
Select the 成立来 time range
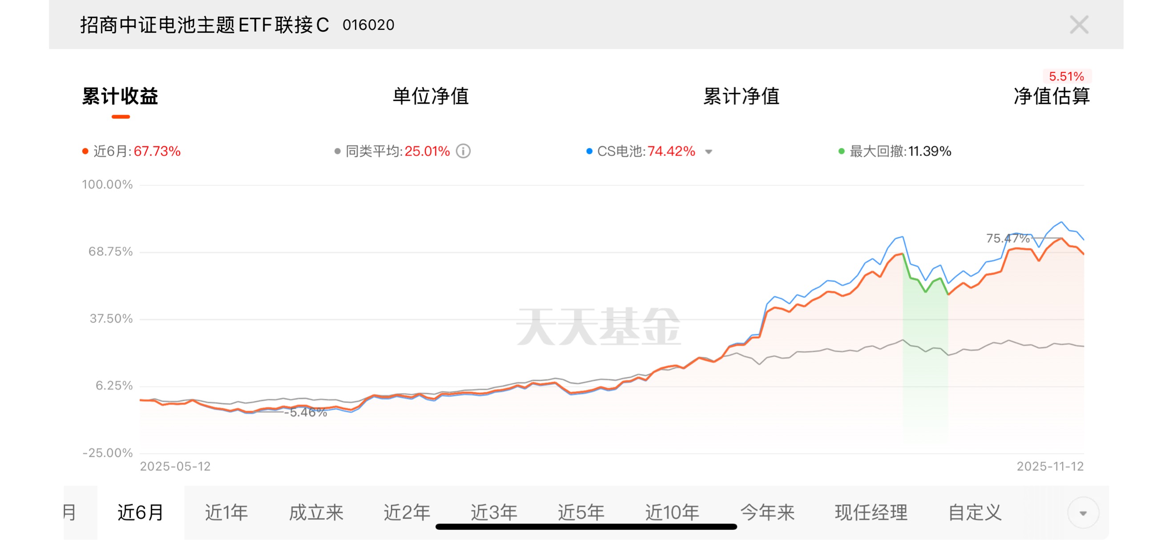click(x=316, y=513)
